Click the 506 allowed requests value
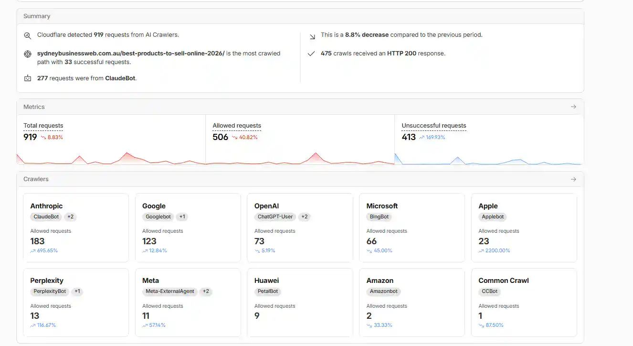The height and width of the screenshot is (346, 633). [221, 137]
